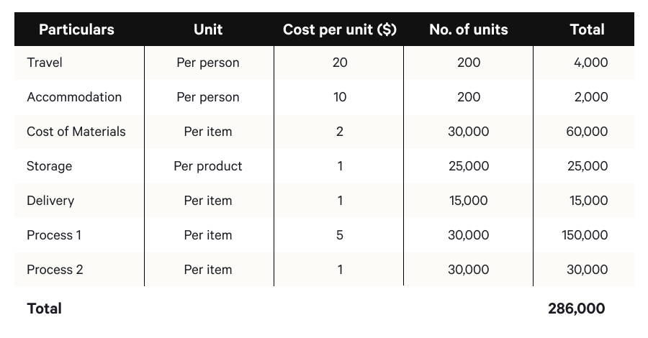Click the bold Total label in footer row
The height and width of the screenshot is (338, 648).
click(45, 309)
